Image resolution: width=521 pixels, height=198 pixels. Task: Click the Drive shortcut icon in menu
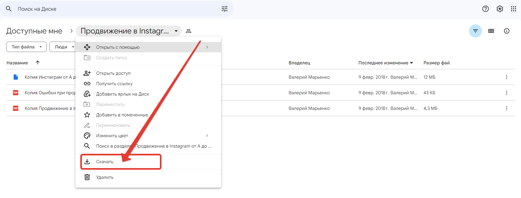coord(87,94)
